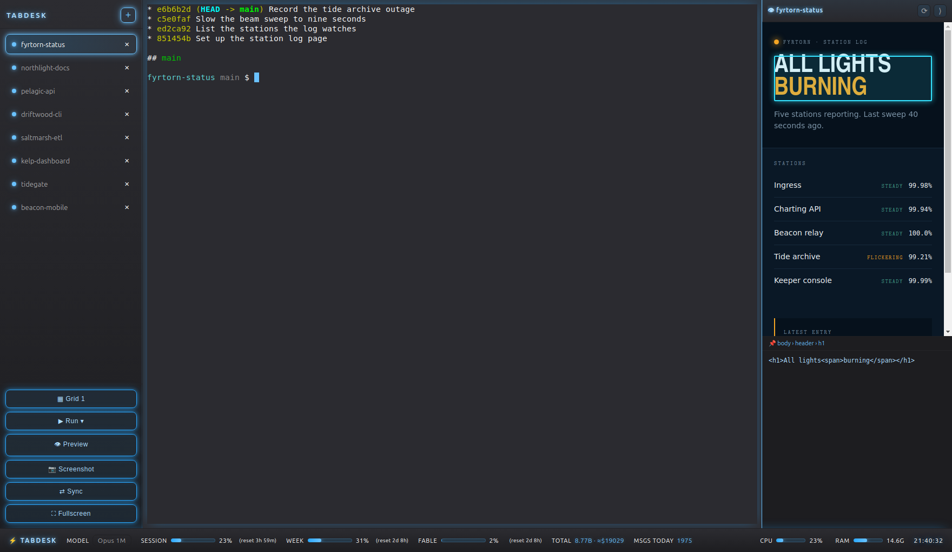Click the pin icon in element breadcrumb
Image resolution: width=952 pixels, height=552 pixels.
[772, 343]
